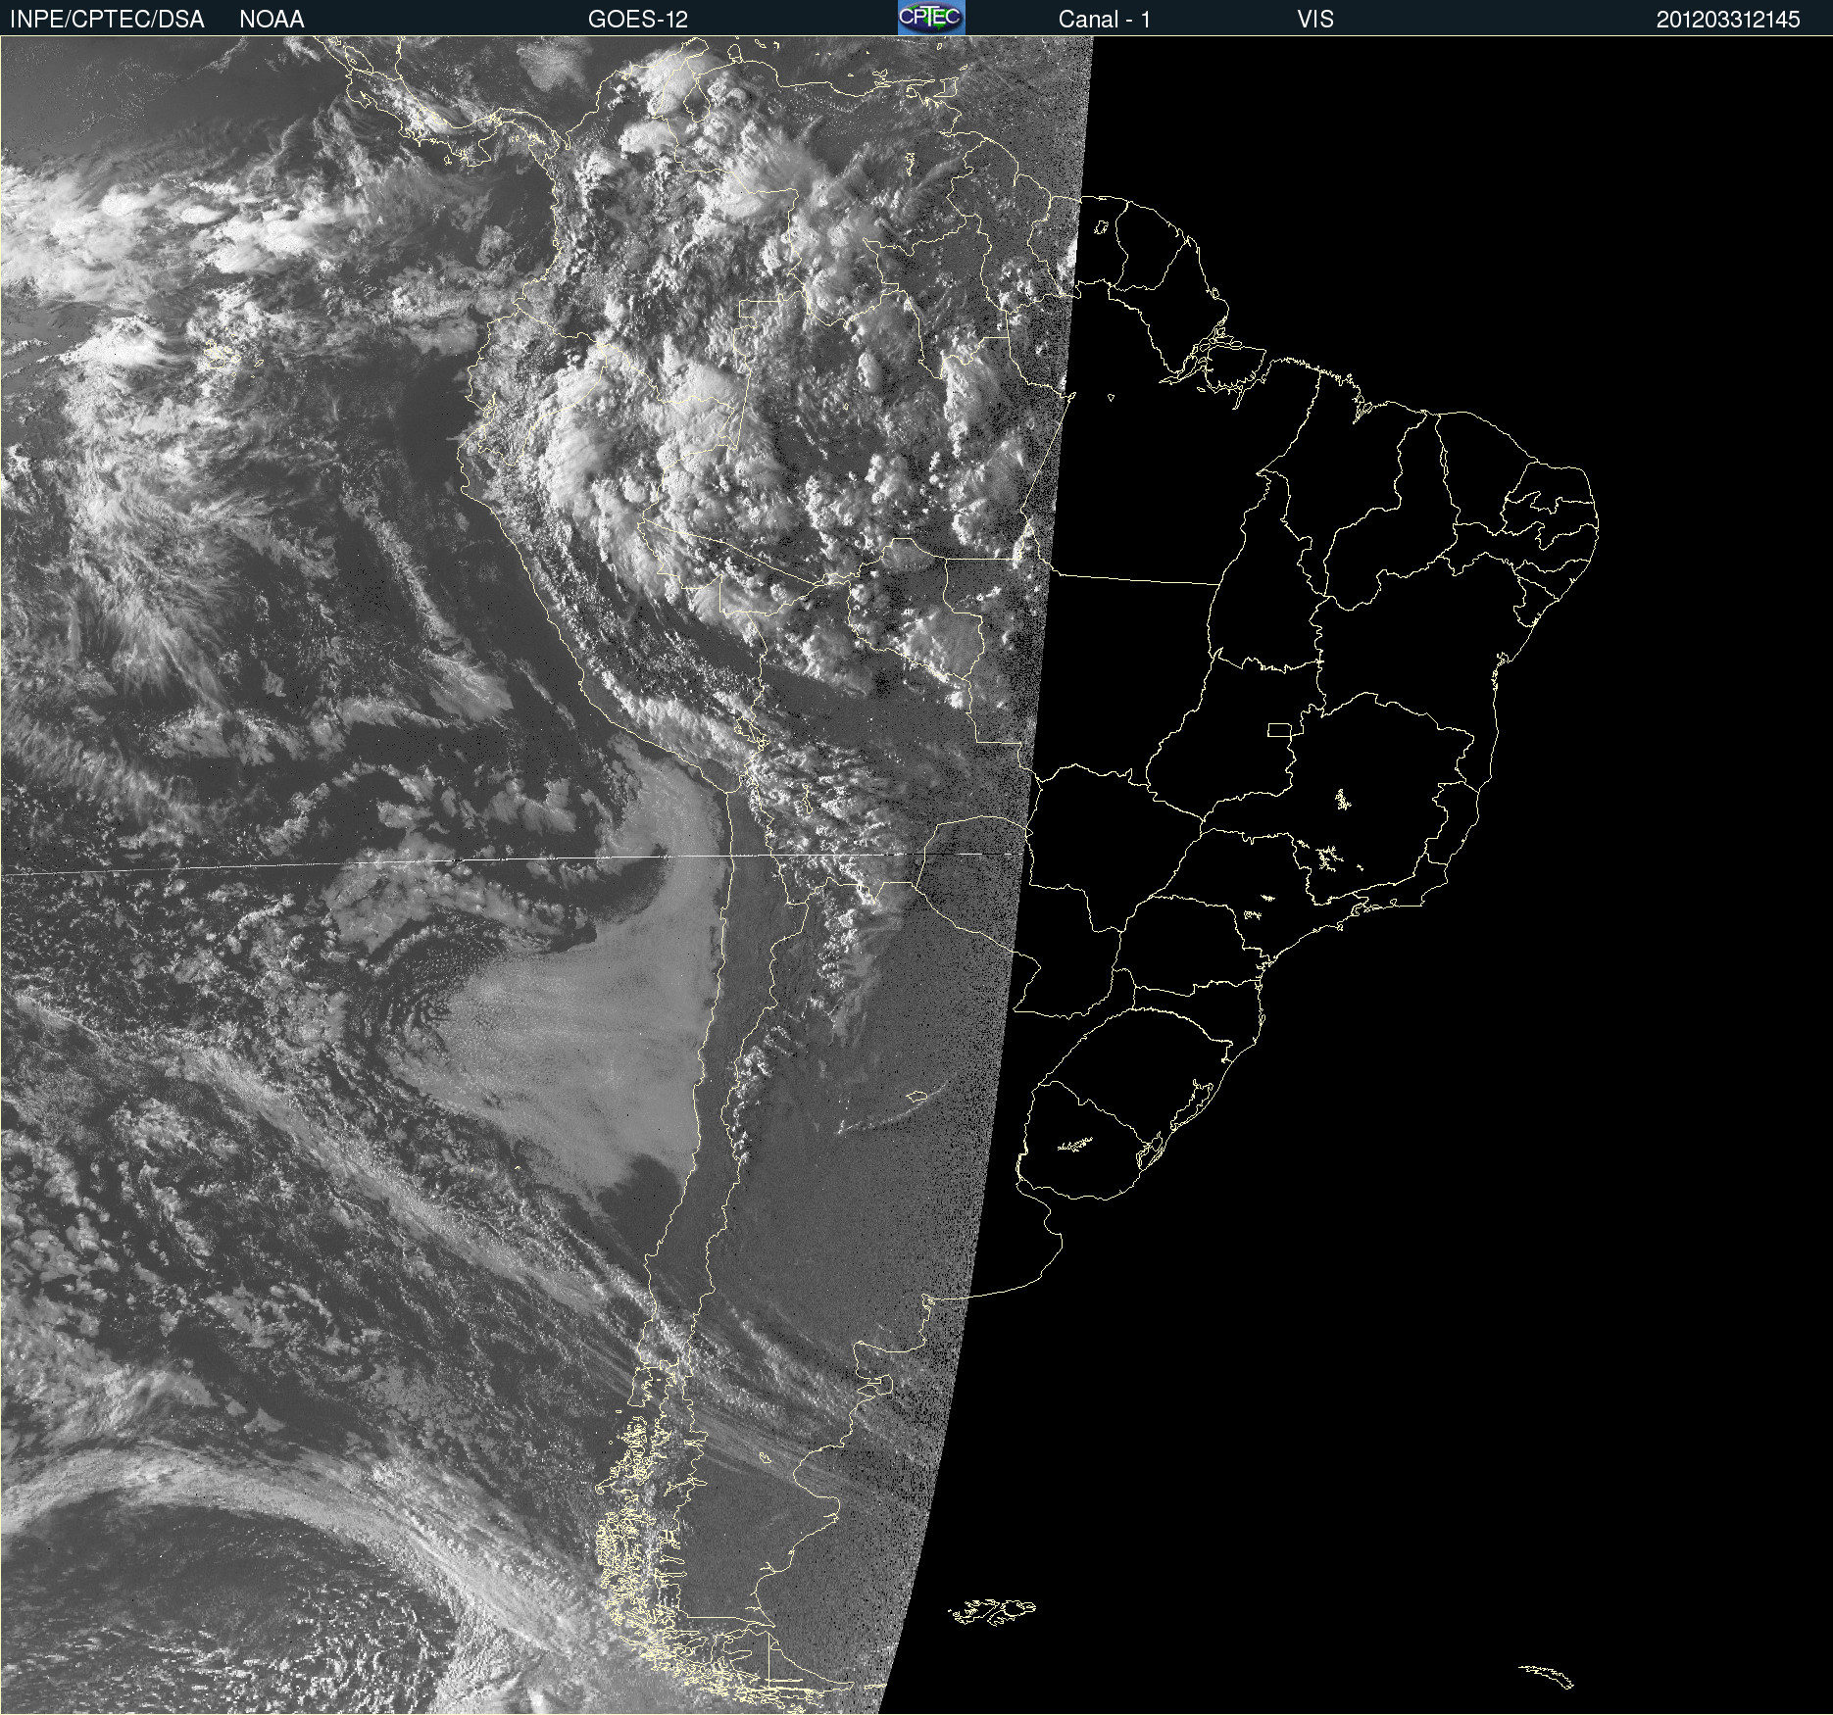Select the NOAA label in the header

point(272,20)
